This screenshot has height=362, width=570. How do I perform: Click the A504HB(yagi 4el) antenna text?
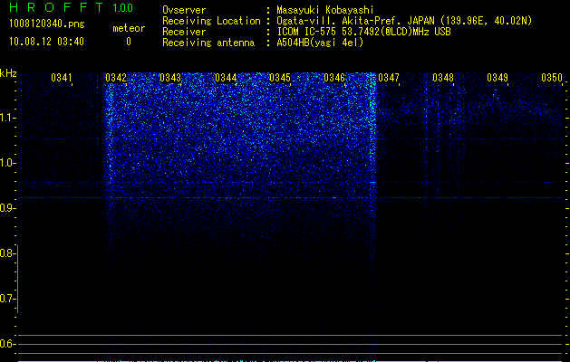(x=320, y=43)
